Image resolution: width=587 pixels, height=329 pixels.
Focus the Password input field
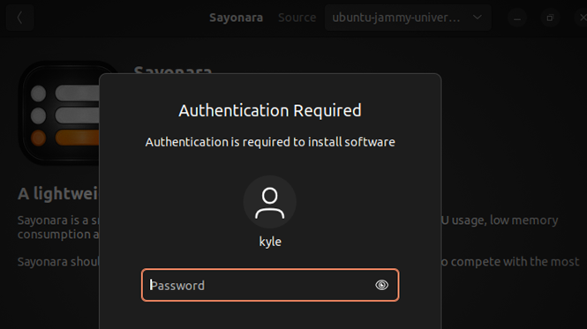[270, 285]
